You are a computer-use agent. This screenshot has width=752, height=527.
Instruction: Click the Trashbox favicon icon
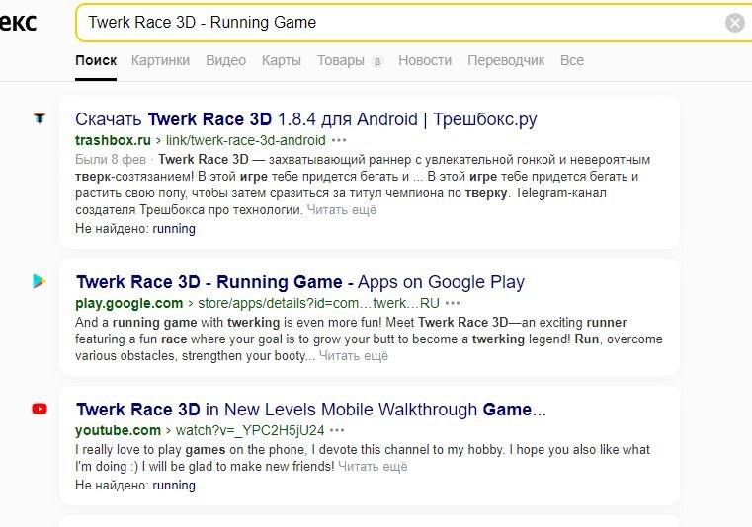[40, 118]
